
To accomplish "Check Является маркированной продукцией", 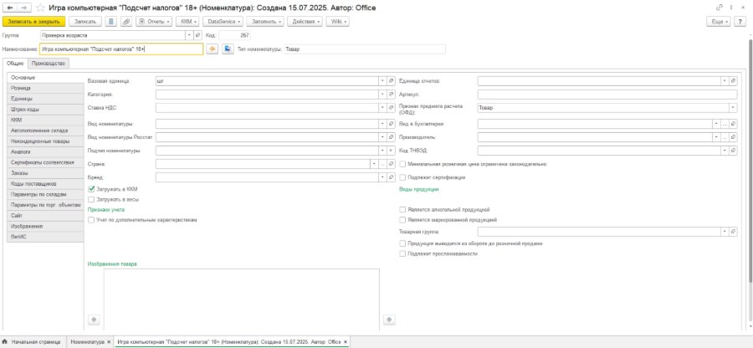I will (402, 220).
